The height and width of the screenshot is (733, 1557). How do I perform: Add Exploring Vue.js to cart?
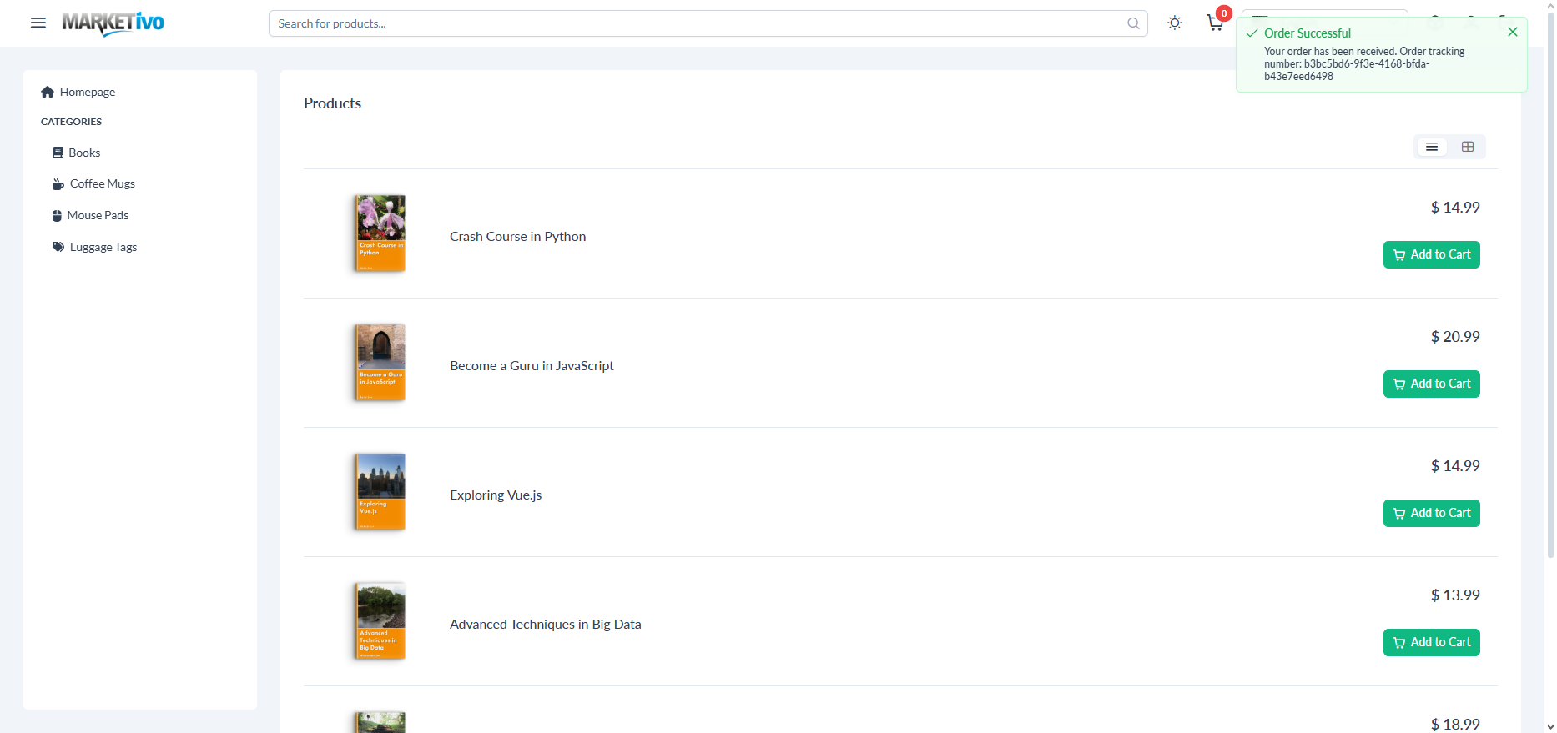click(1432, 513)
